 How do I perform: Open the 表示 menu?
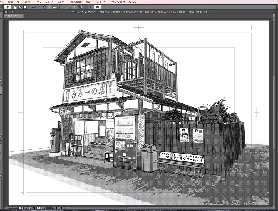click(88, 2)
